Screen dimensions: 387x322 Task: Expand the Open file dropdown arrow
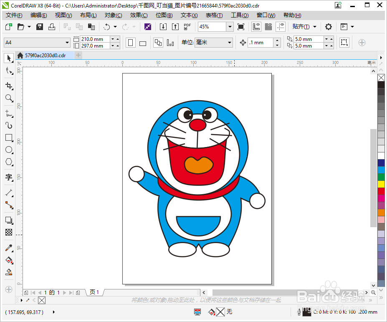[x=29, y=27]
